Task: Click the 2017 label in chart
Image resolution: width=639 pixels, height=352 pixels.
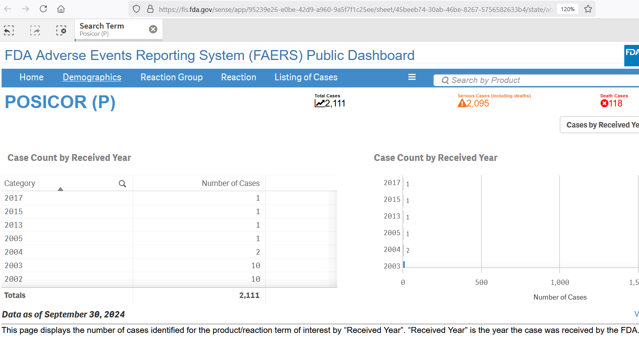Action: click(392, 183)
